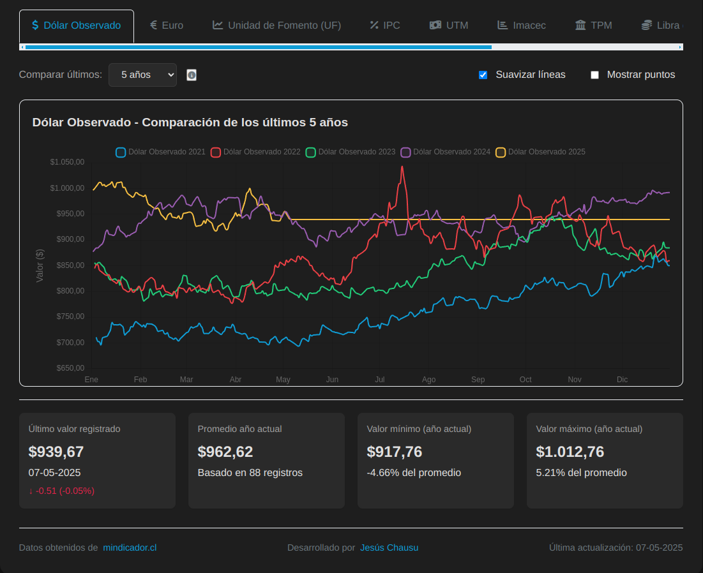Open the 5 años comparison dropdown

pyautogui.click(x=142, y=74)
